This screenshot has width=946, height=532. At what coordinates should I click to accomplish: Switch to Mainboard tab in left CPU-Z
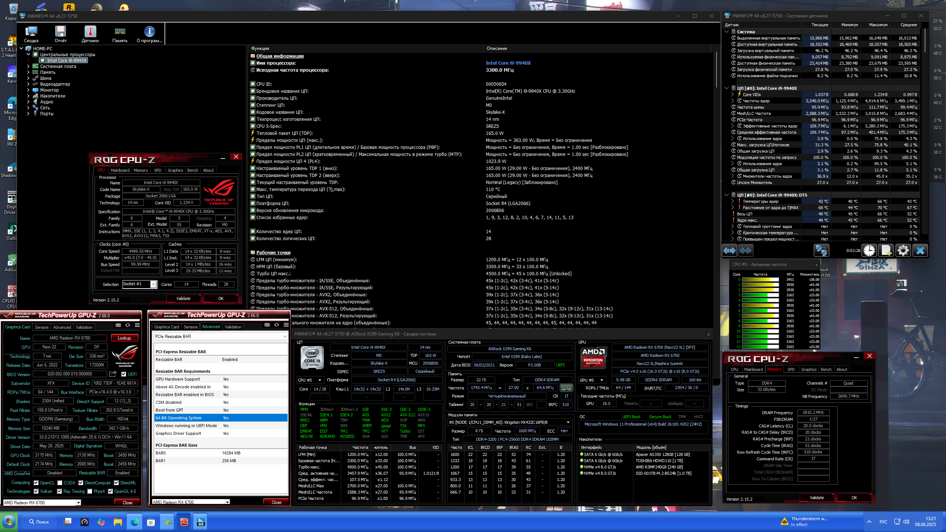[120, 170]
